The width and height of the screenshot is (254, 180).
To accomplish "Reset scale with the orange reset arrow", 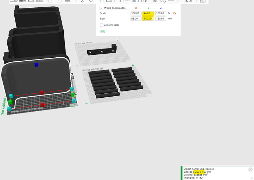I will click(174, 14).
